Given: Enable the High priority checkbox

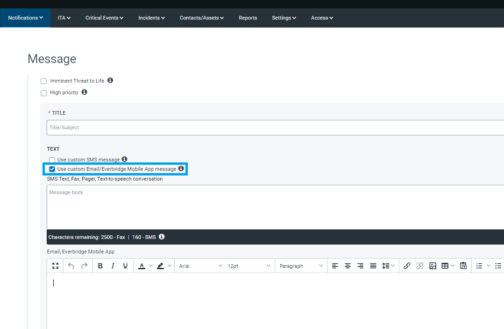Looking at the screenshot, I should point(44,93).
